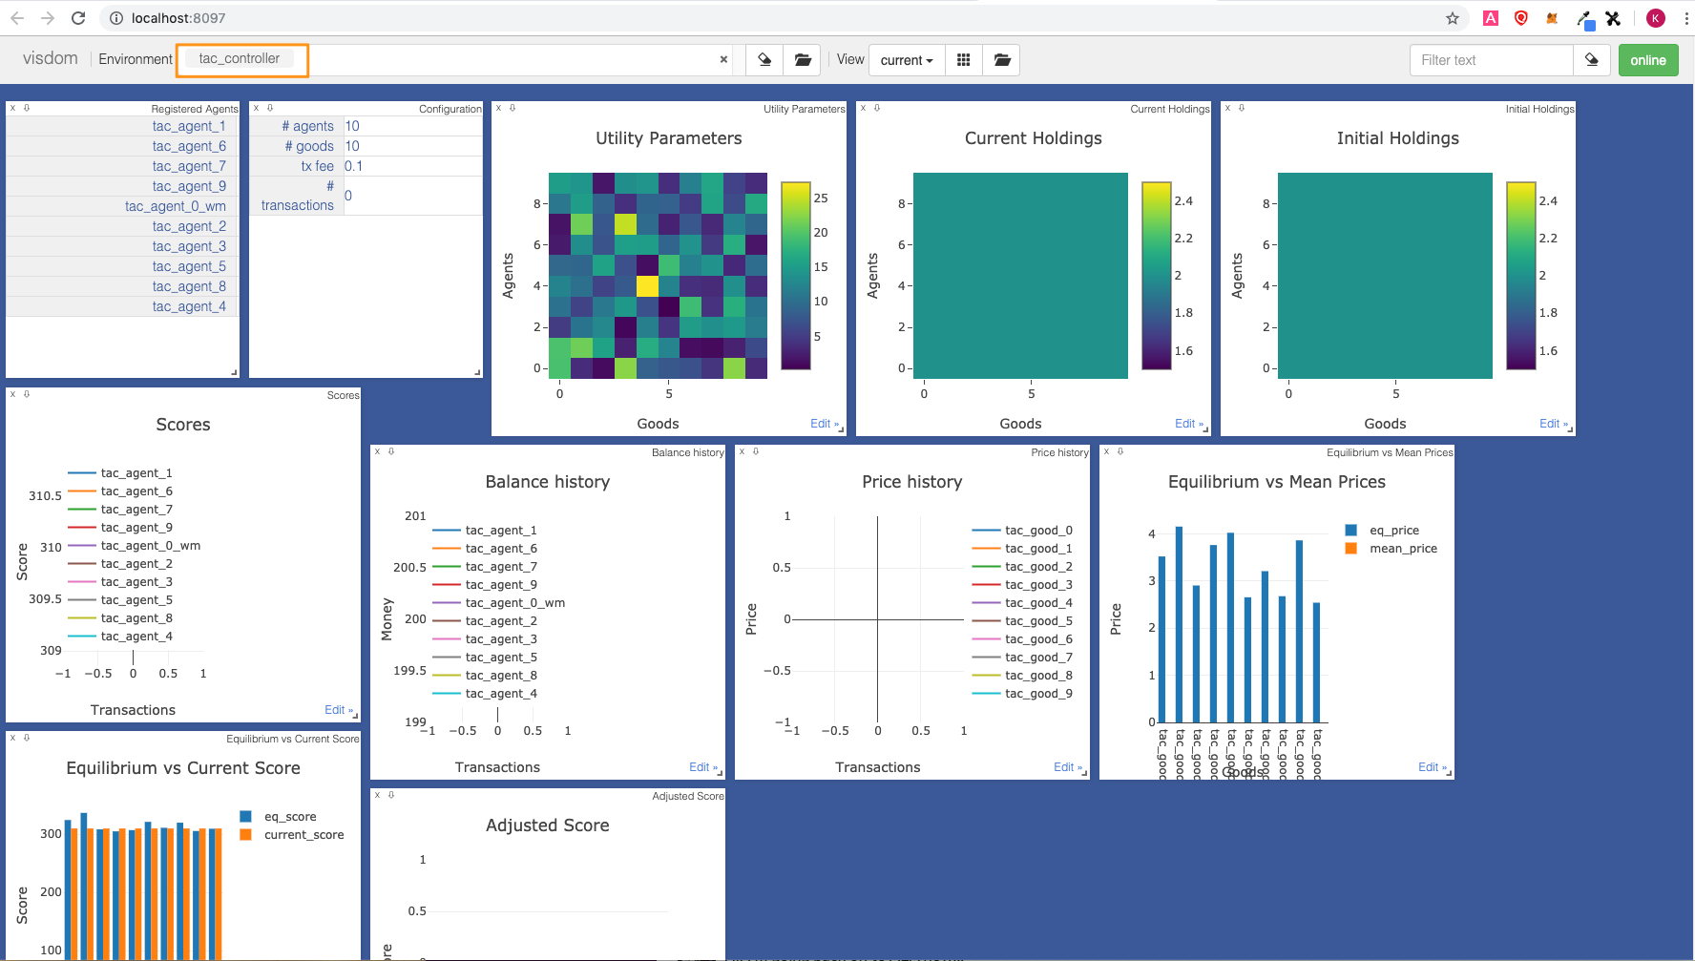The width and height of the screenshot is (1695, 961).
Task: Toggle tac_good_9 trace in Price history
Action: (x=1023, y=694)
